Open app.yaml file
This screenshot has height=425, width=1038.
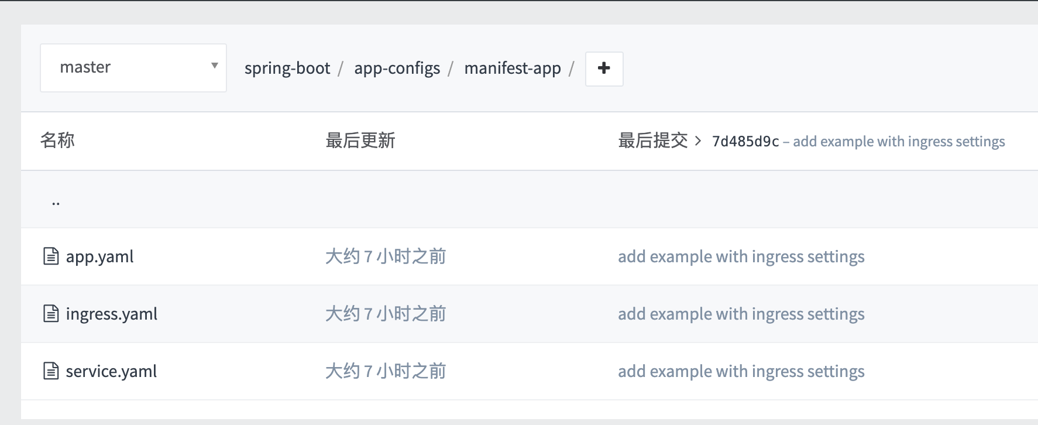click(99, 256)
